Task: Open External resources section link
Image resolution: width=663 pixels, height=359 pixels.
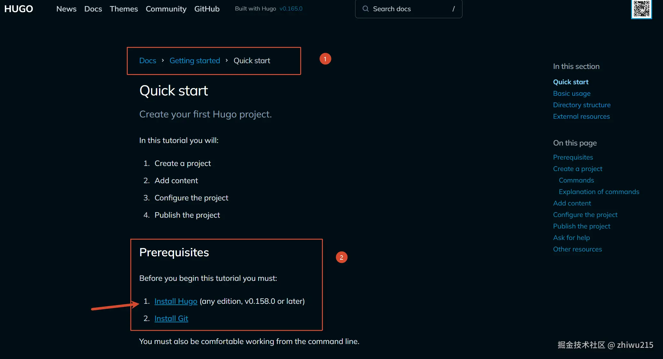Action: tap(582, 116)
